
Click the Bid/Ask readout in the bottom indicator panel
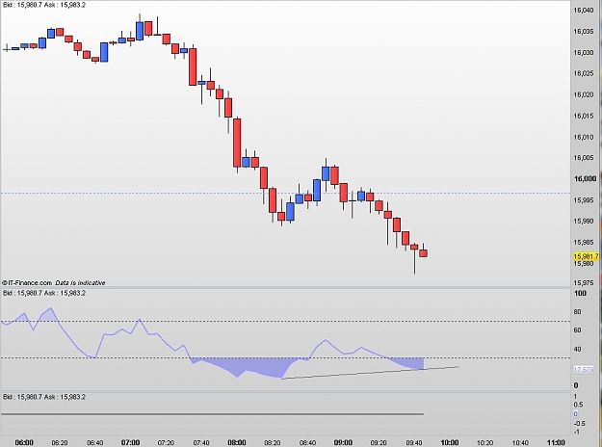[x=44, y=397]
